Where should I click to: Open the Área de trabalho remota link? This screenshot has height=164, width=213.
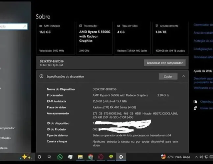203,33
